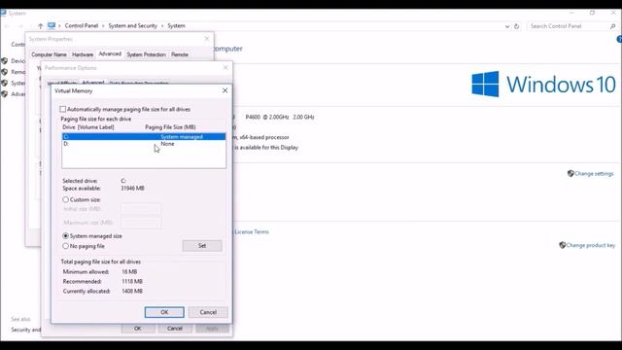
Task: Click Cancel in Performance Options window
Action: click(x=175, y=329)
